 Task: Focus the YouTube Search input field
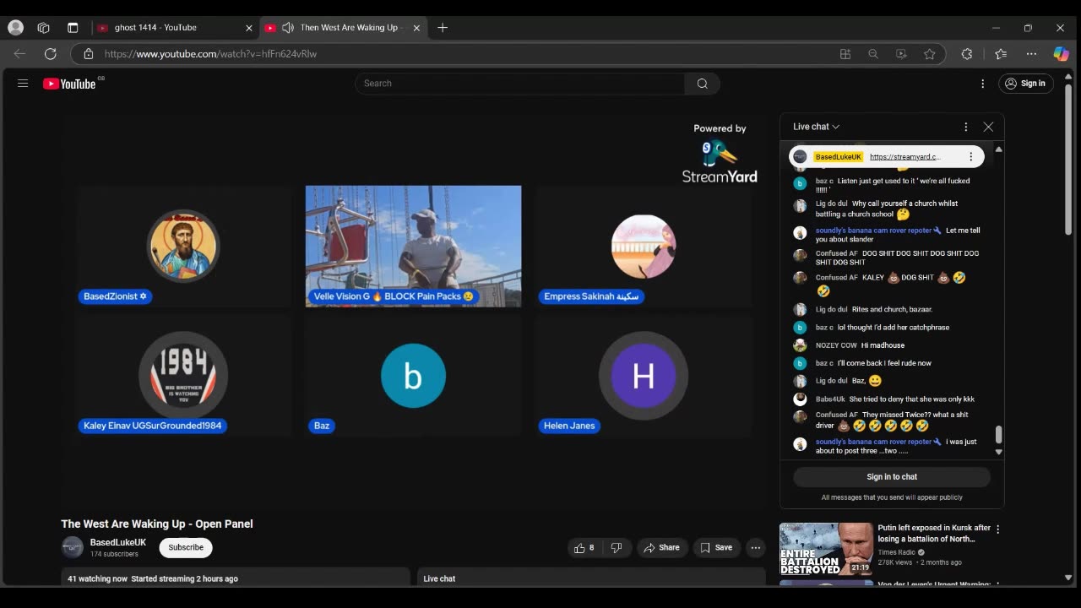click(x=519, y=84)
